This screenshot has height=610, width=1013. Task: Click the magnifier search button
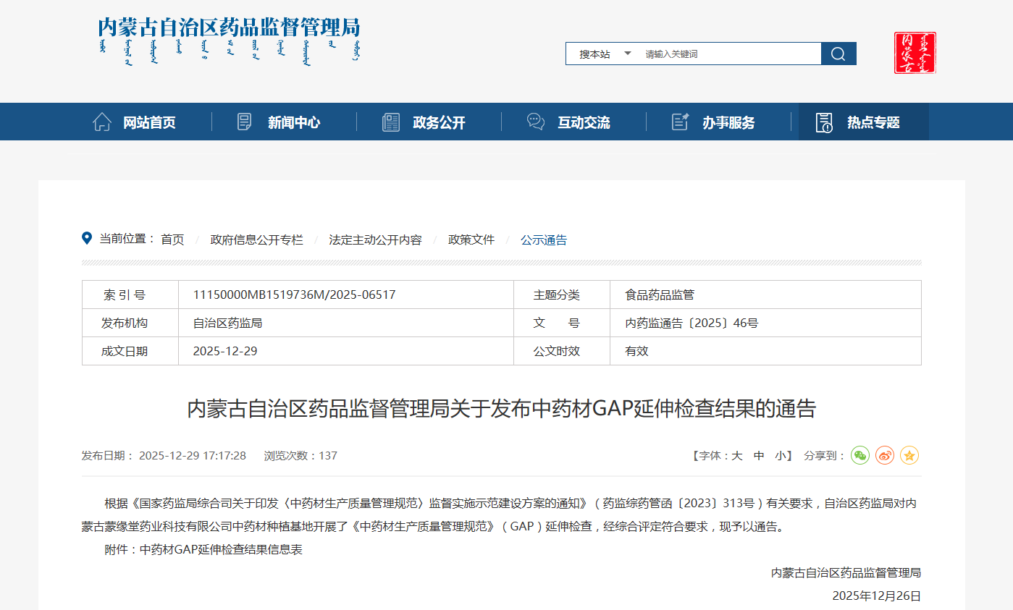[x=838, y=54]
